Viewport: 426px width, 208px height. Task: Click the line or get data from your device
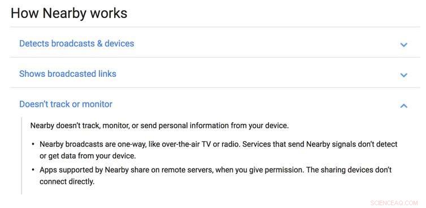coord(88,157)
